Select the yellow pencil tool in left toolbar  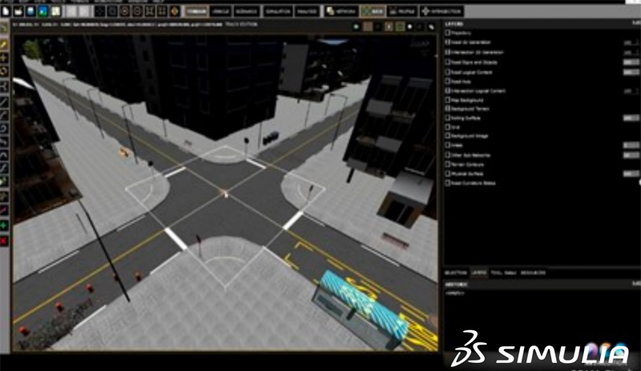pos(5,46)
